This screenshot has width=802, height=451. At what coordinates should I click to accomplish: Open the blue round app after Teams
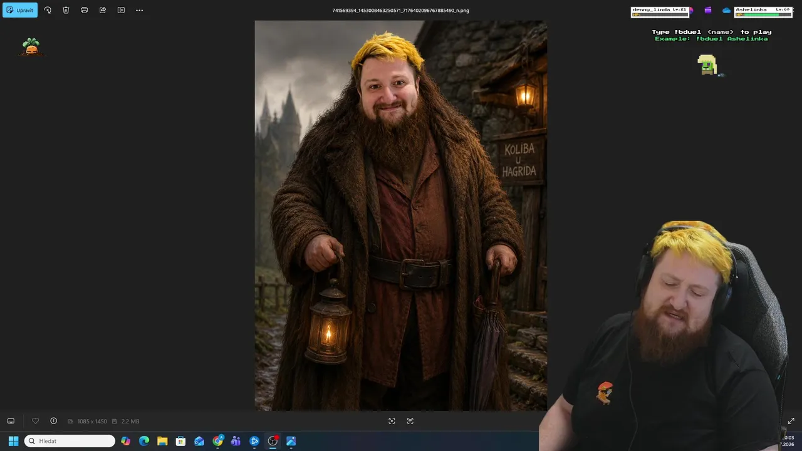[x=254, y=441]
